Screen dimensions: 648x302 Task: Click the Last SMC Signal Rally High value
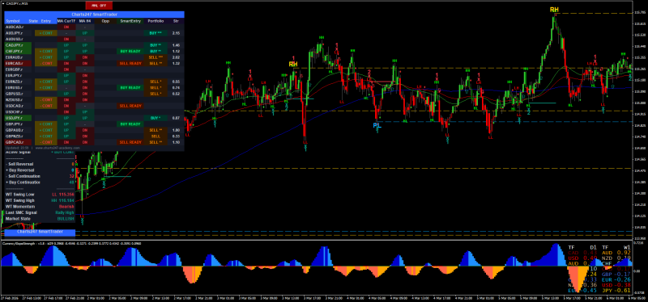[65, 212]
